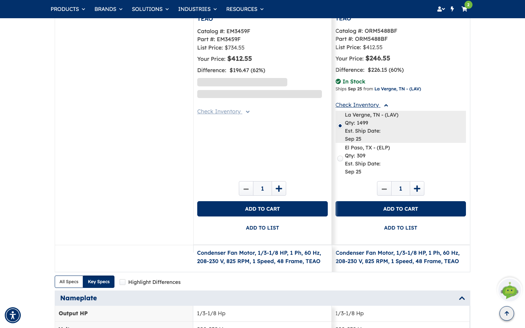Increase quantity for EM3459F motor

tap(279, 188)
